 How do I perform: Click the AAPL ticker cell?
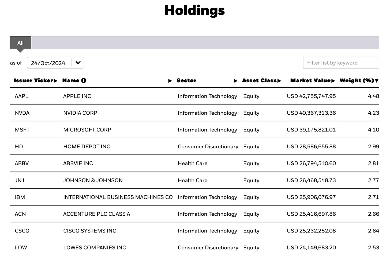pos(21,96)
